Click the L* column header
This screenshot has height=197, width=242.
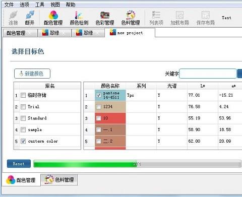(x=203, y=86)
